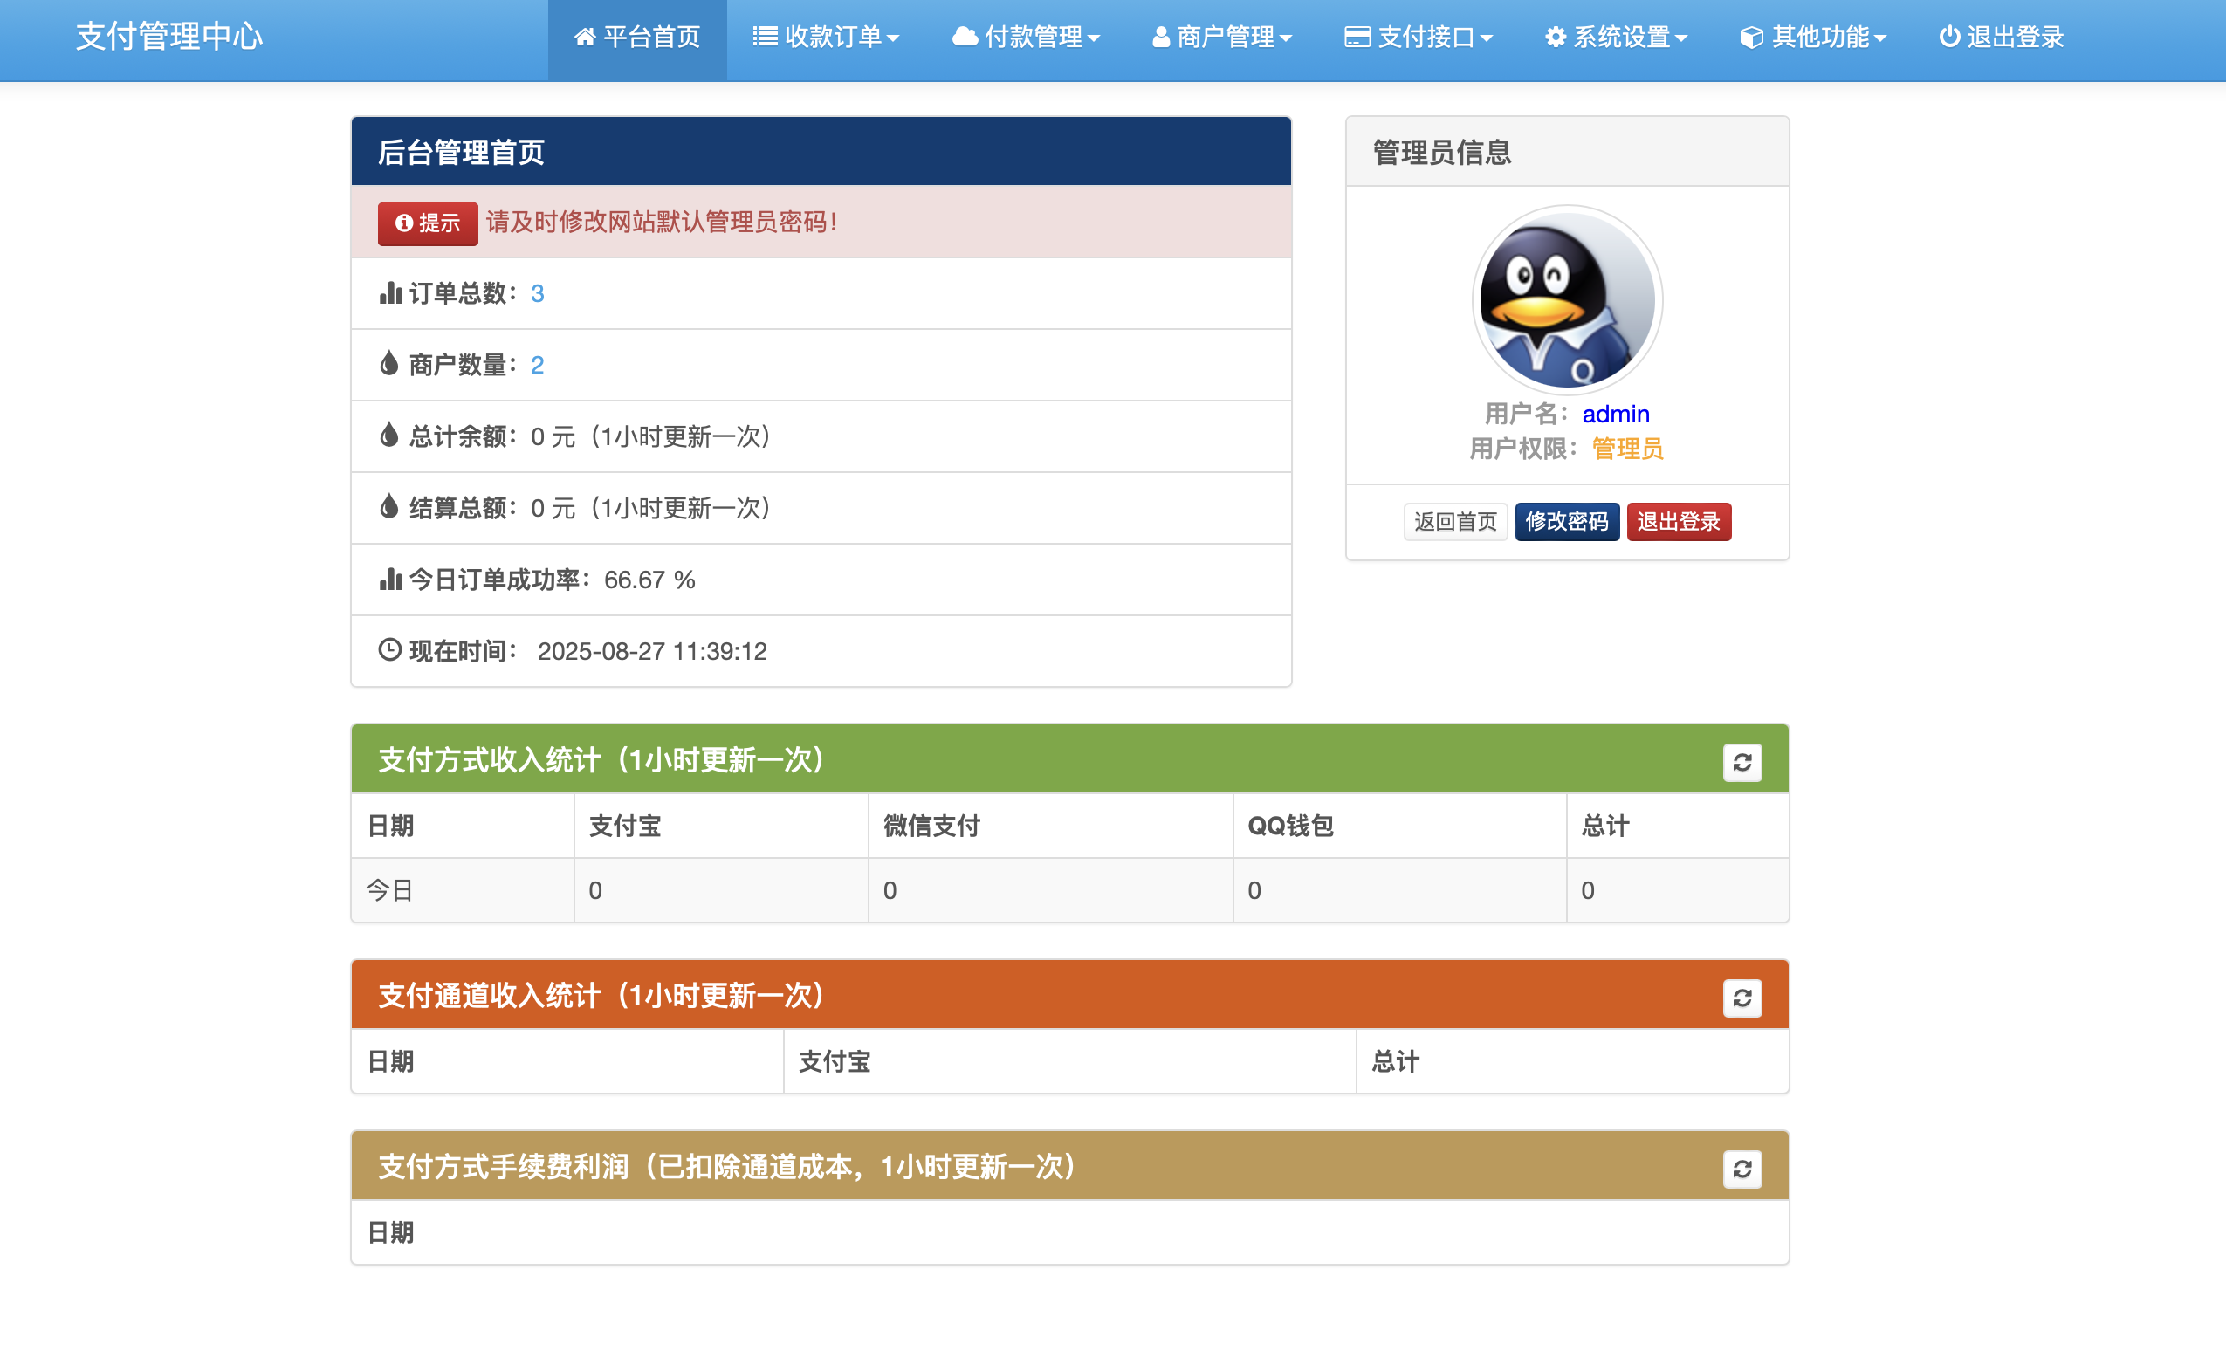Click the 返回首页 button
Viewport: 2226px width, 1372px height.
1454,522
